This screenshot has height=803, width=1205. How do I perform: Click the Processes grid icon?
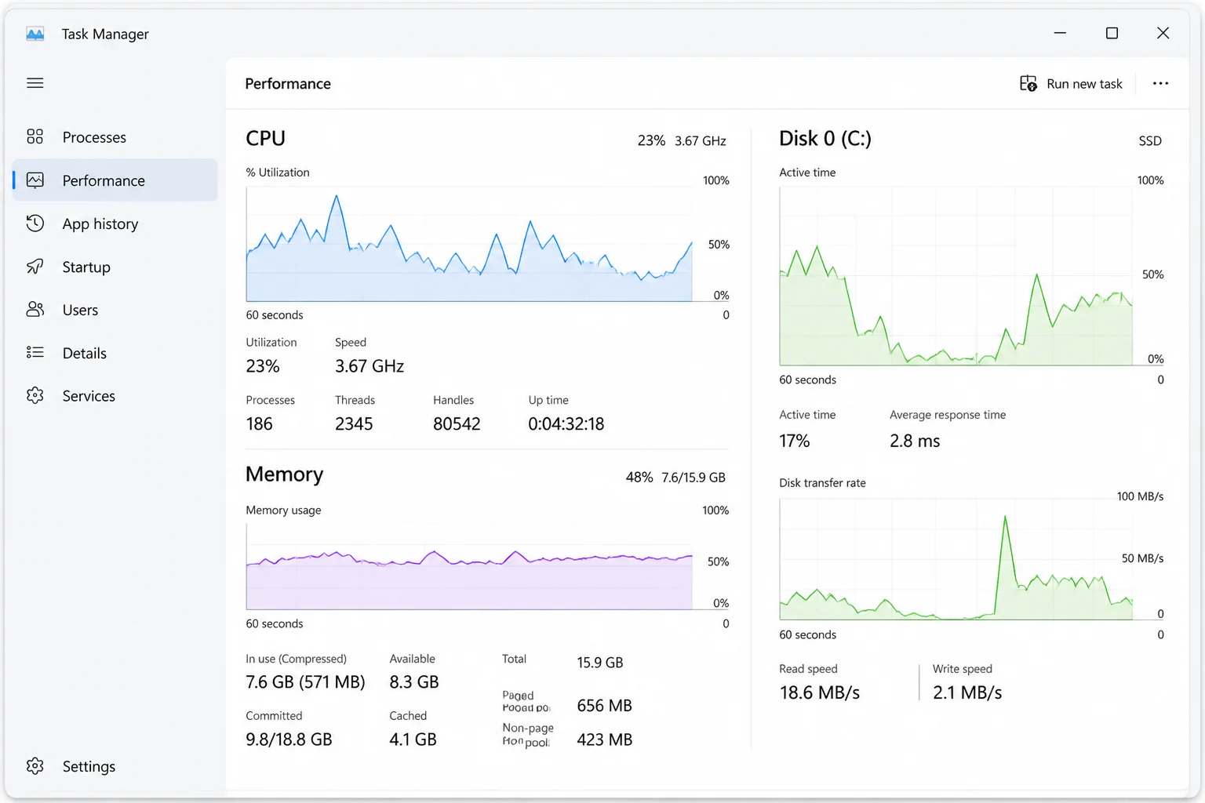tap(35, 136)
